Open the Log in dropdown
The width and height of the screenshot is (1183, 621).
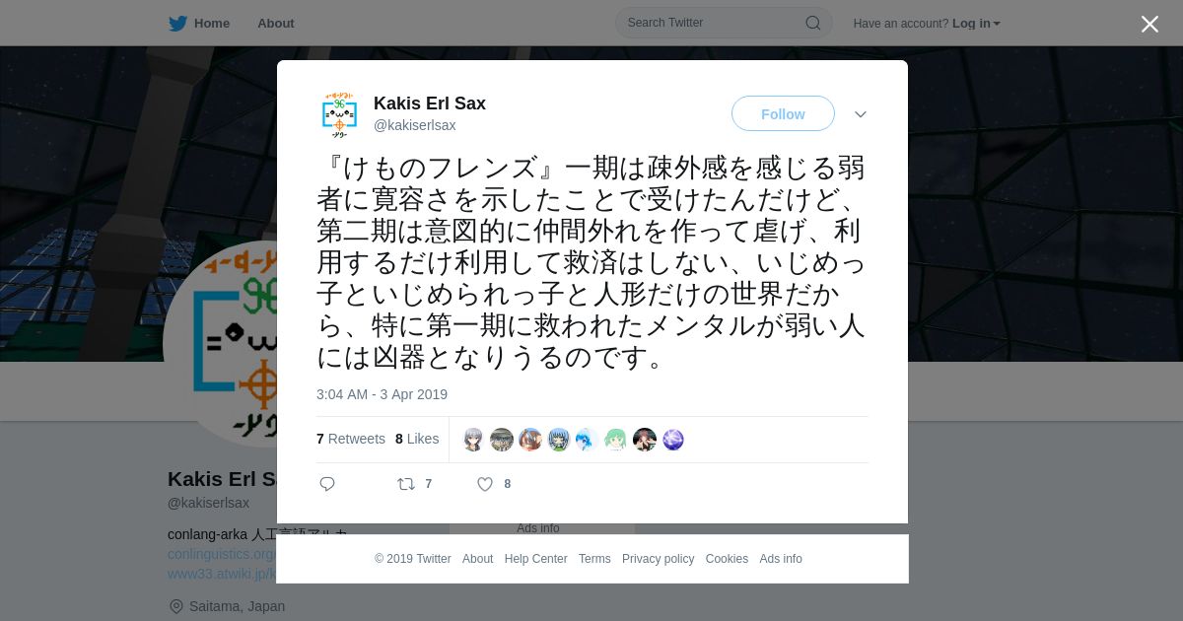pos(976,24)
